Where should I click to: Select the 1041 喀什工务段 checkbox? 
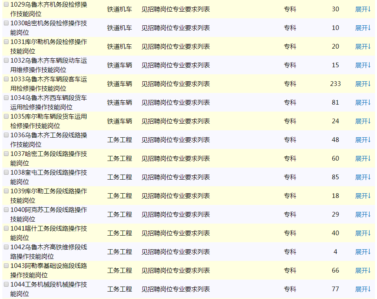(6, 229)
